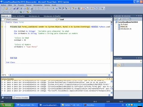Toggle auto-hide pin on Propiedades panel

click(139, 58)
